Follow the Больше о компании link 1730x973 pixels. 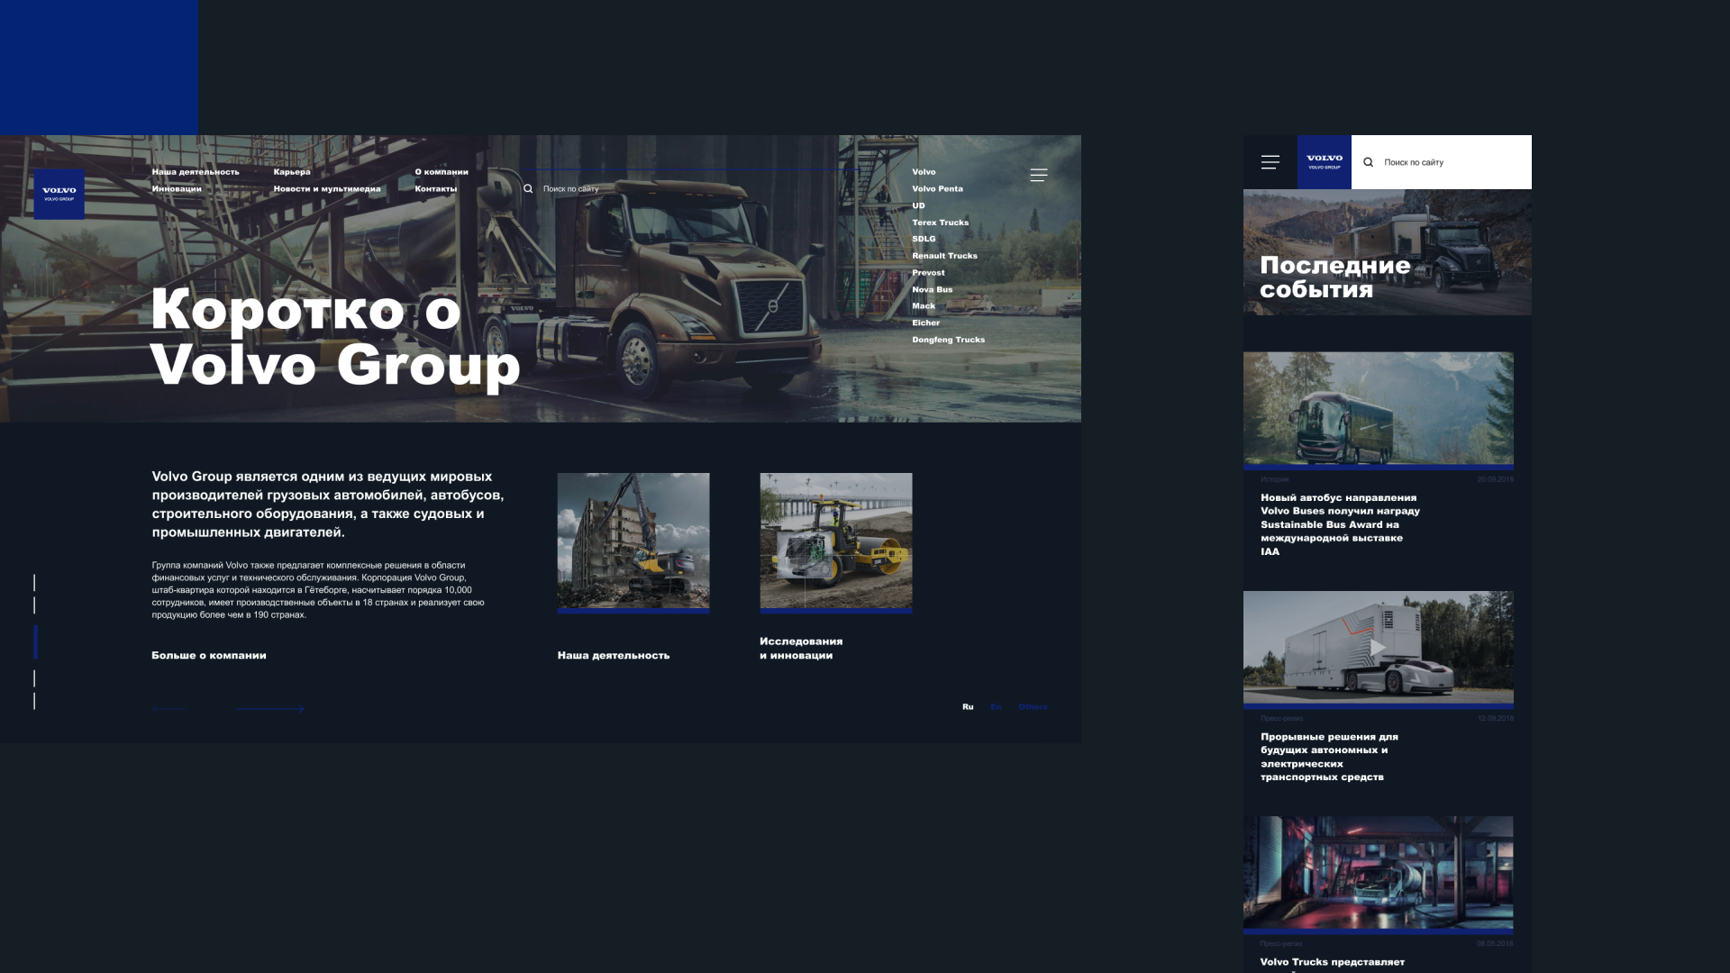[x=209, y=656]
